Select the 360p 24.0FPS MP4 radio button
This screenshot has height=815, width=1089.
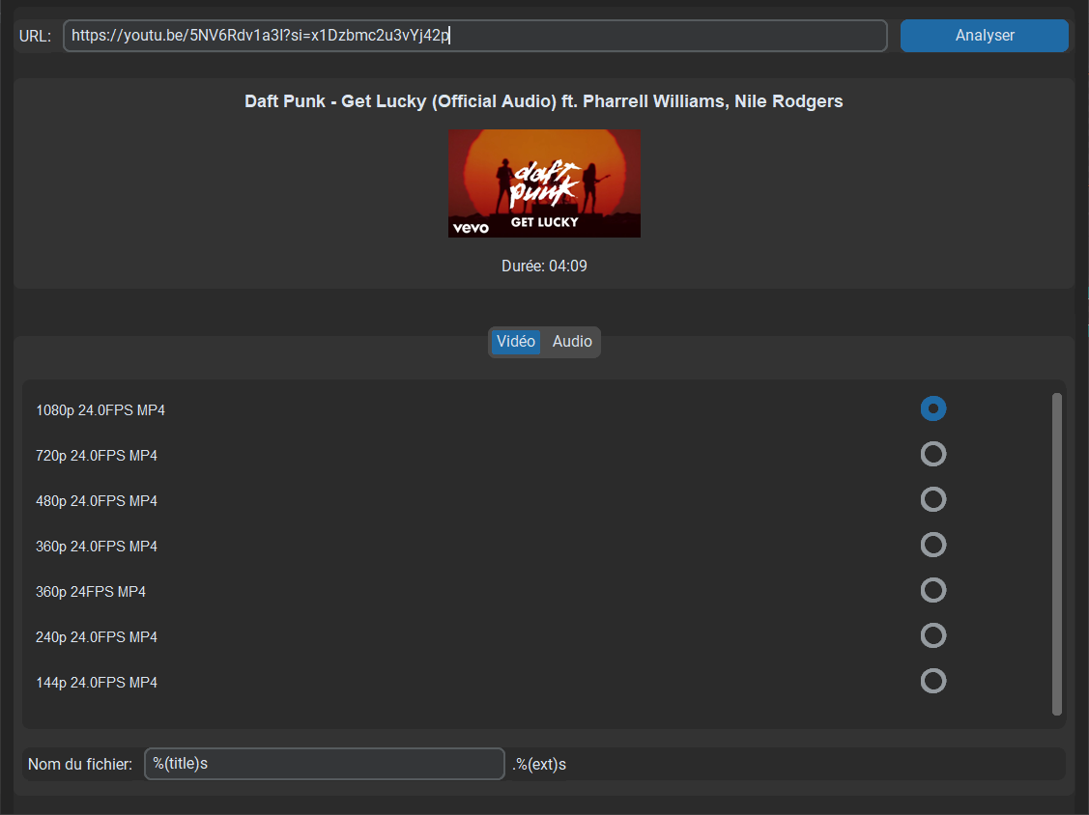[933, 545]
